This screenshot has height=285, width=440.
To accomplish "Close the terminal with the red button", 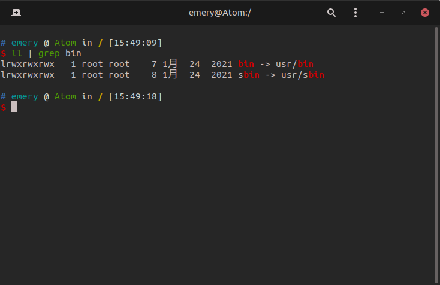I will pos(425,13).
